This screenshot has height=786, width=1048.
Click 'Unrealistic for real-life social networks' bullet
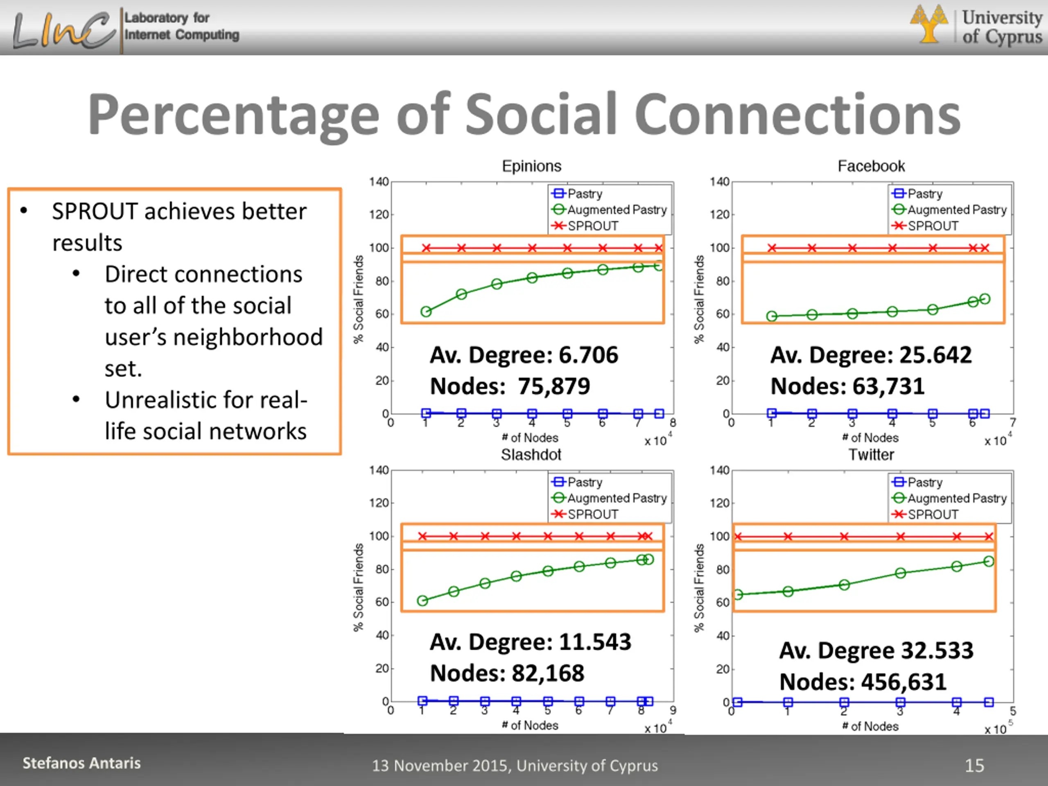pos(206,416)
